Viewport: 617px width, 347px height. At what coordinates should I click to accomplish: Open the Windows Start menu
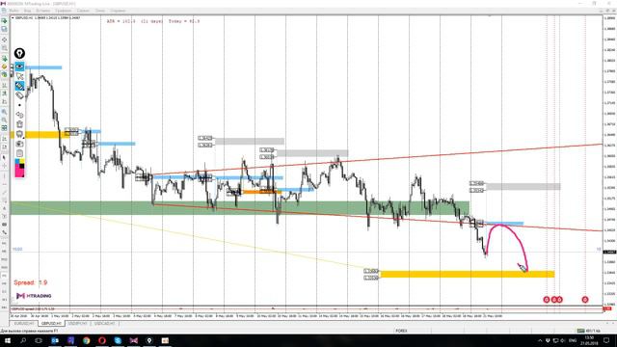[x=7, y=340]
